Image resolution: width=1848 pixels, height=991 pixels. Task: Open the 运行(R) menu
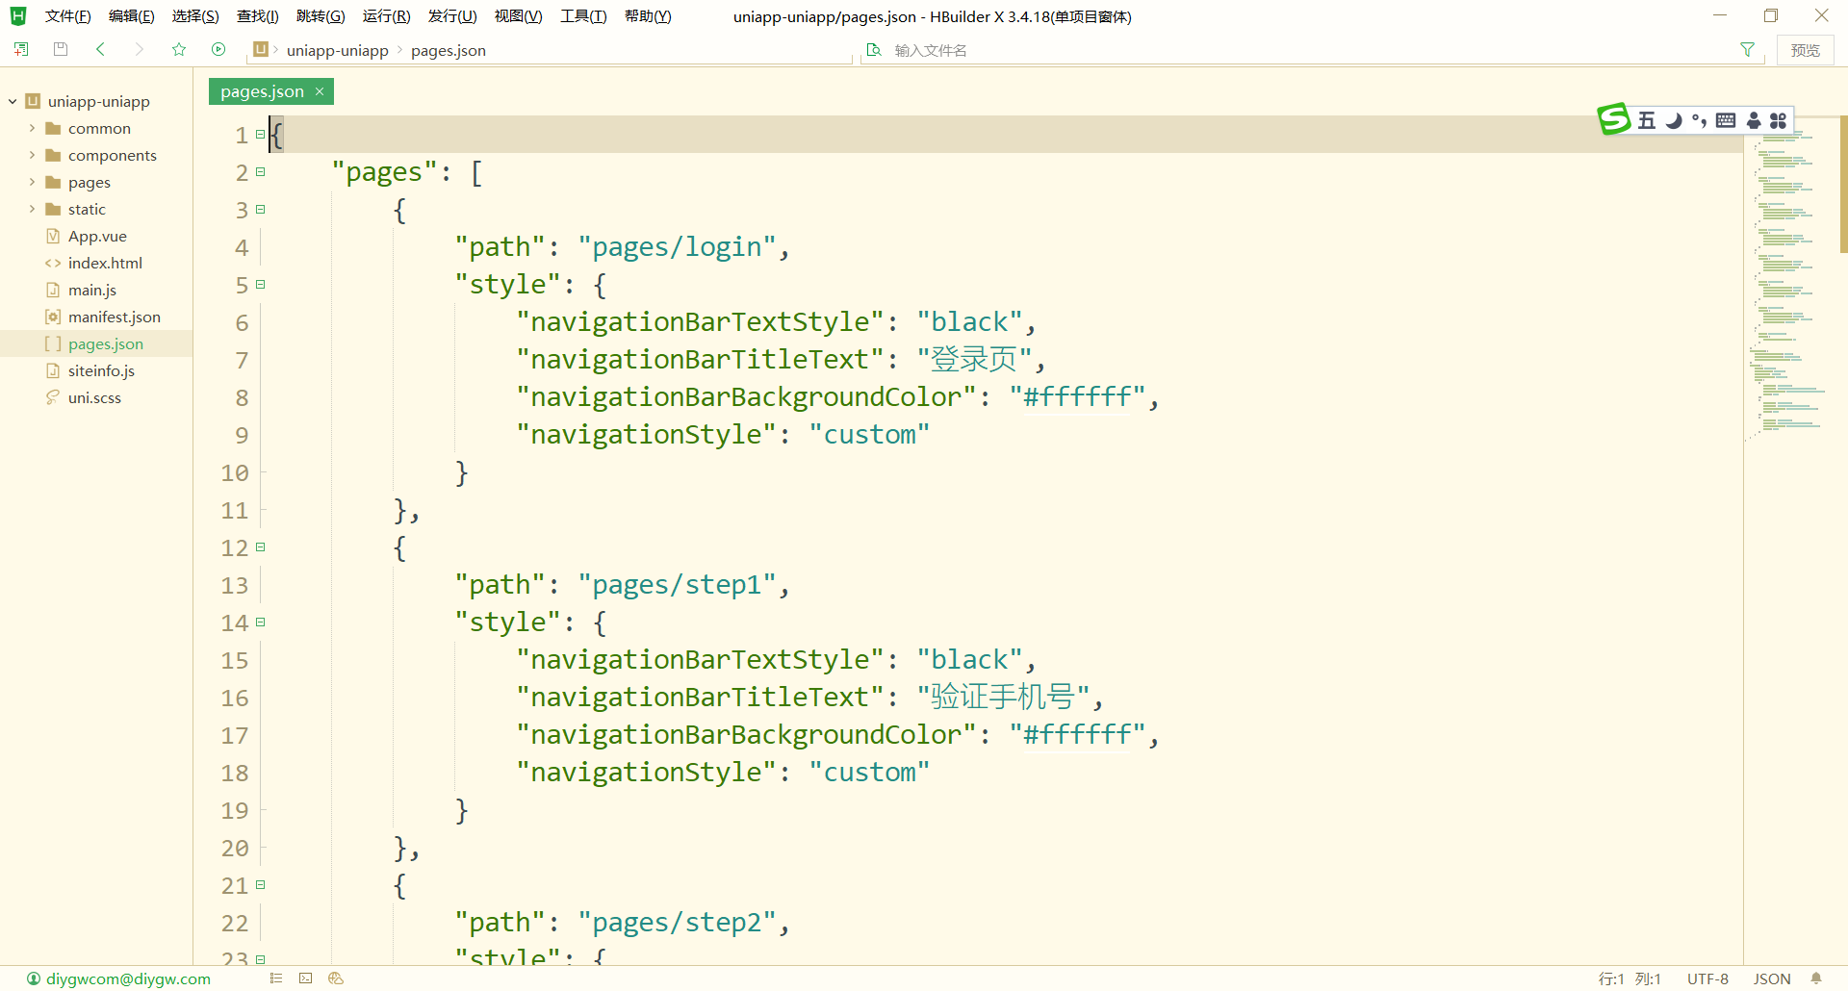pos(387,16)
